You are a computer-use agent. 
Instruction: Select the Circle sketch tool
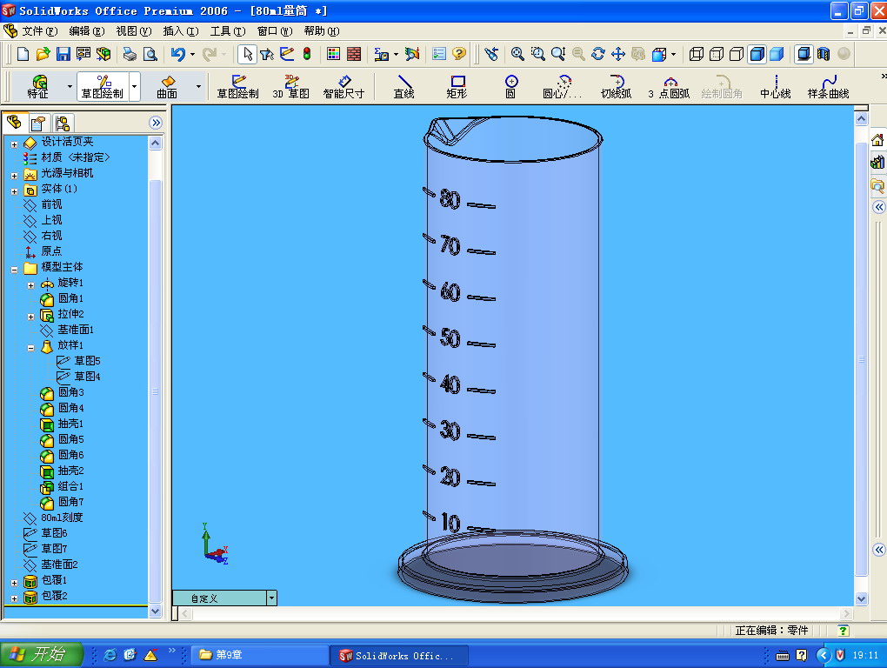tap(510, 86)
